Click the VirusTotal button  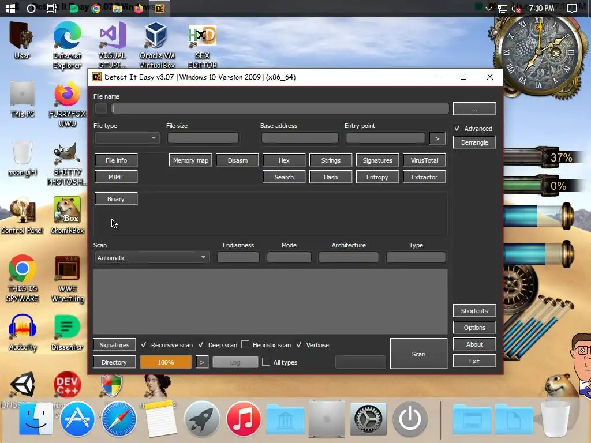(x=424, y=160)
